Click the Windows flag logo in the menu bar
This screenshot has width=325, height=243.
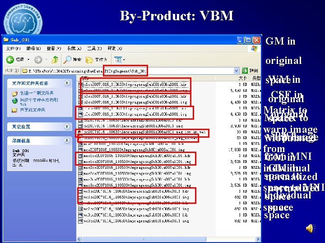(254, 49)
